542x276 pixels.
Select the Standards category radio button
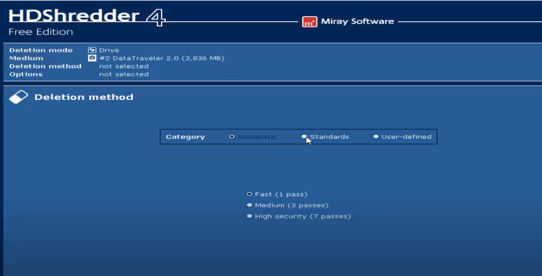click(304, 137)
